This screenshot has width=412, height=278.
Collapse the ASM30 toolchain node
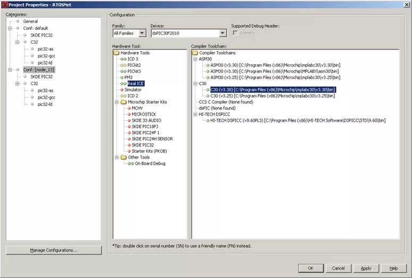(195, 59)
